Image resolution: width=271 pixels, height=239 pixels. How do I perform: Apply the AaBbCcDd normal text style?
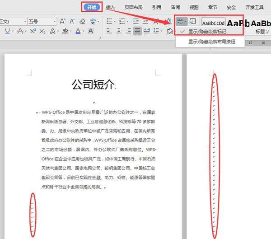click(213, 23)
